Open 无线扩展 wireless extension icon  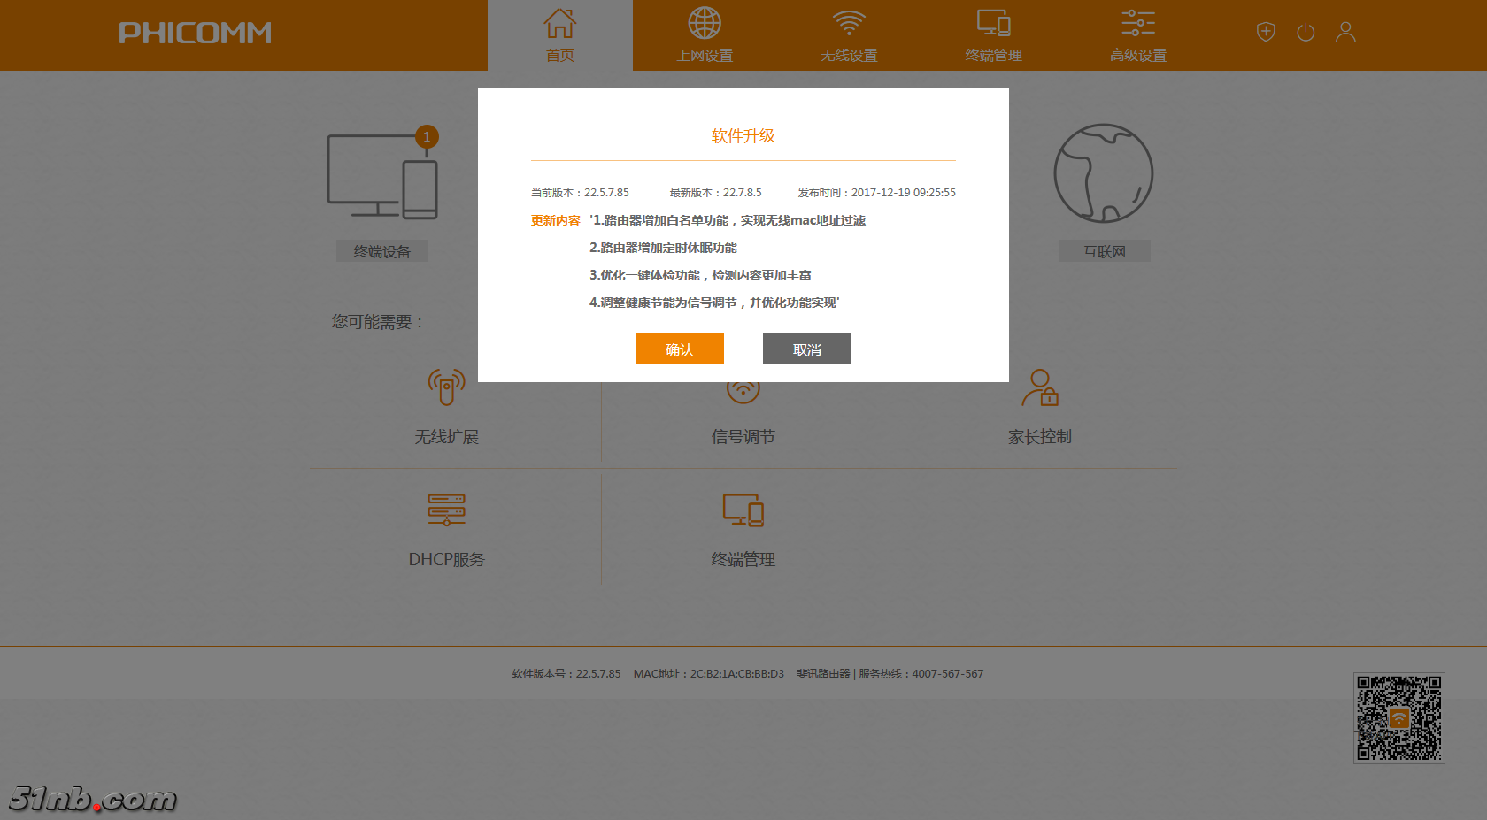(x=446, y=388)
